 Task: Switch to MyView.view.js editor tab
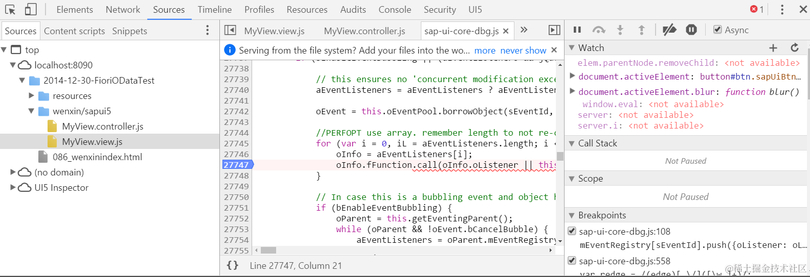pyautogui.click(x=274, y=31)
